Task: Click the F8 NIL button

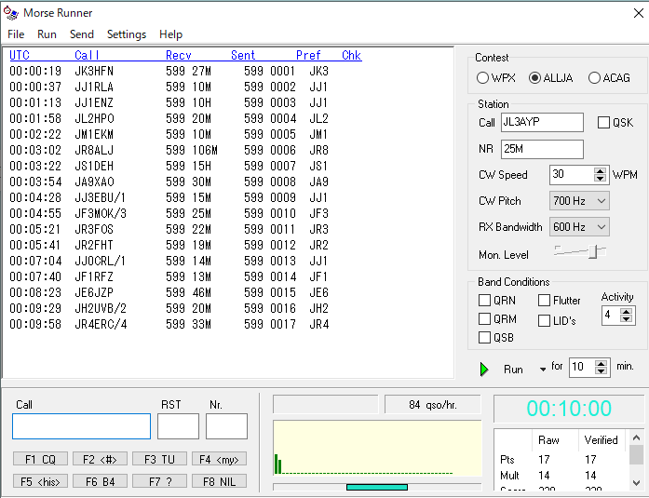Action: click(219, 481)
